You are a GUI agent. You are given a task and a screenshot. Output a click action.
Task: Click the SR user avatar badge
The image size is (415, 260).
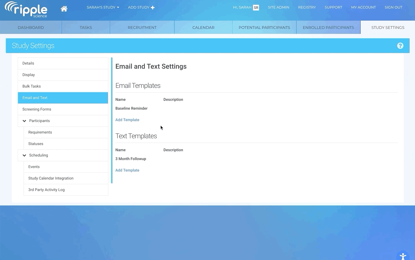tap(256, 8)
